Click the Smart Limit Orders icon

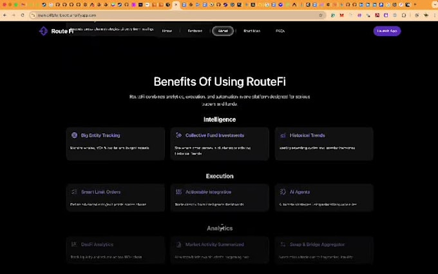tap(74, 192)
